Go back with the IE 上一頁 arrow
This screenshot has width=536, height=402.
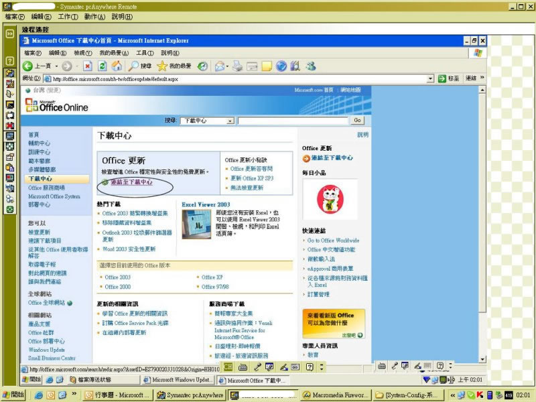point(27,66)
